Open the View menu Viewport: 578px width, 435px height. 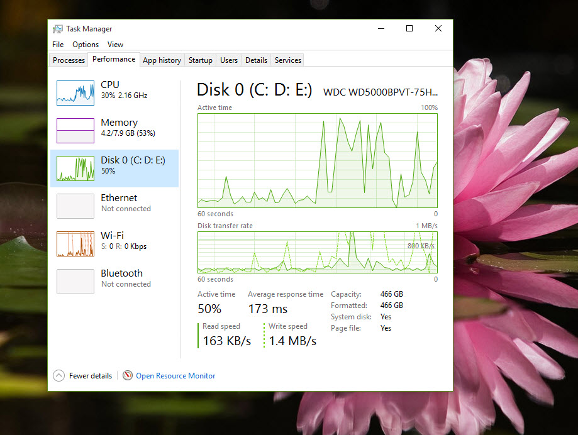coord(115,44)
